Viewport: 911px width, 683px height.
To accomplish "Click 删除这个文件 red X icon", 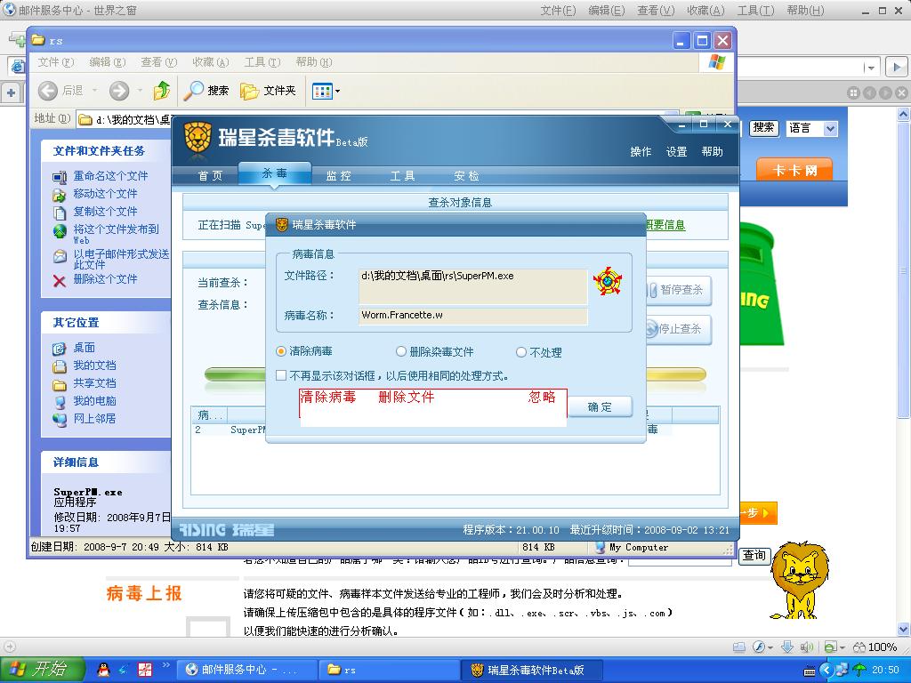I will point(60,281).
